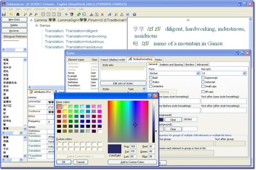
Task: Open the blue help question-mark toolbar icon
Action: point(134,14)
